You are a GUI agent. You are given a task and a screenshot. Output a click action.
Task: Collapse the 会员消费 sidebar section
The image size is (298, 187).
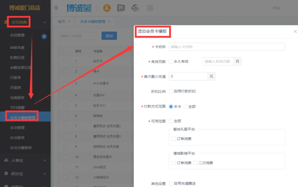tap(45, 22)
